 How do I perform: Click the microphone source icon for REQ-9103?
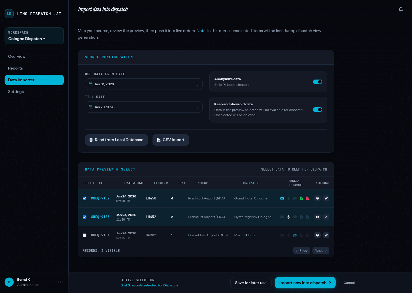tap(288, 217)
